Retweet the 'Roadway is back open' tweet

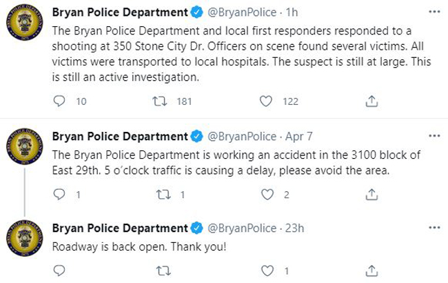[x=163, y=271]
